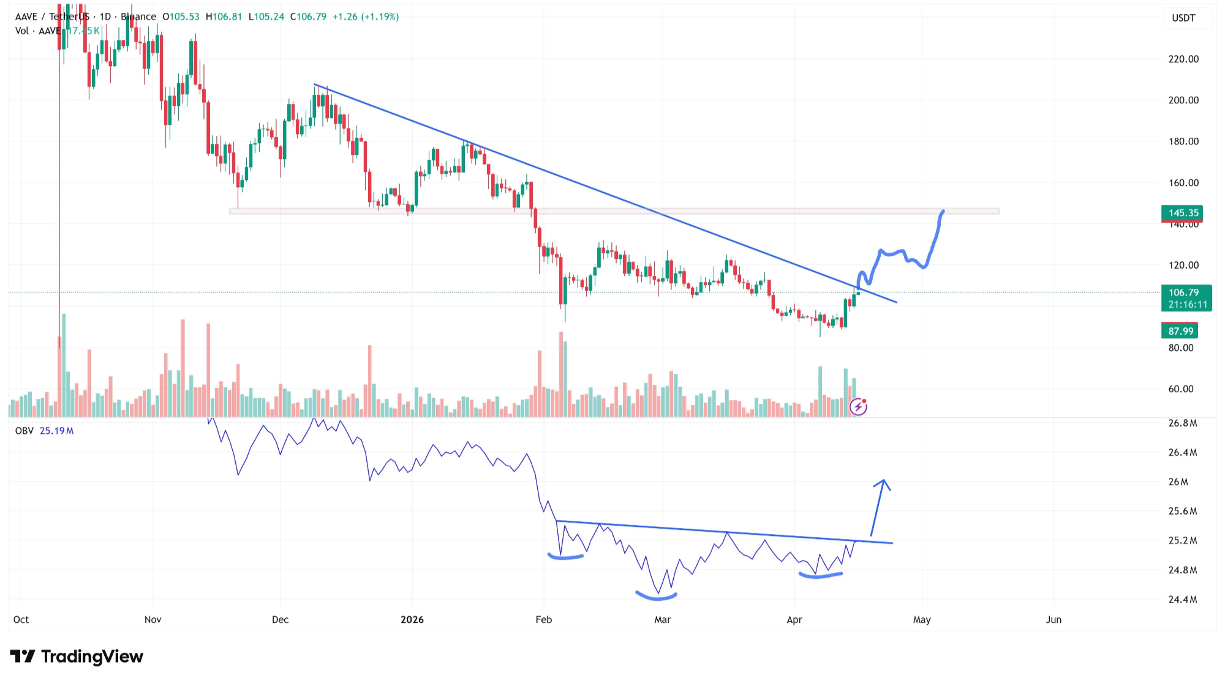Click the O105.53 open value in header
The image size is (1225, 681).
(181, 17)
